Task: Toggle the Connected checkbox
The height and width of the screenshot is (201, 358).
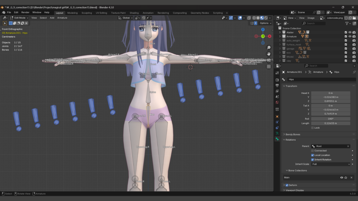Action: pos(313,151)
